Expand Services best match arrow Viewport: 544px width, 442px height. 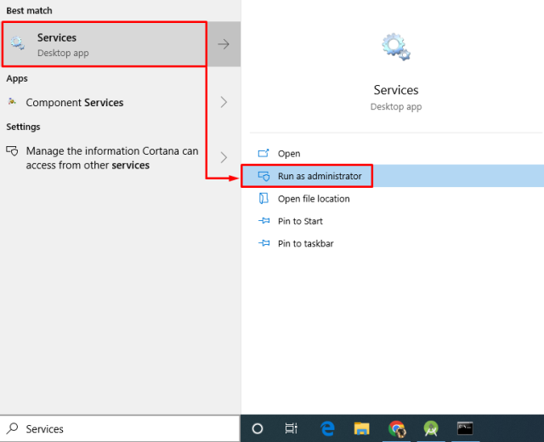tap(224, 44)
